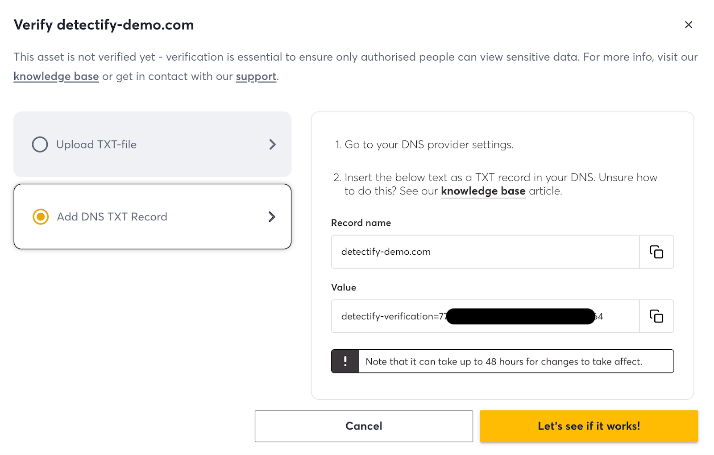Click the Verify detectify-demo.com heading

(104, 25)
